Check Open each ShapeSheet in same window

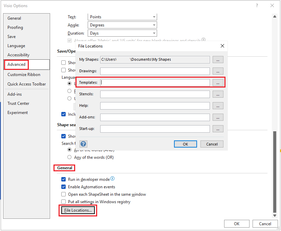coord(63,194)
